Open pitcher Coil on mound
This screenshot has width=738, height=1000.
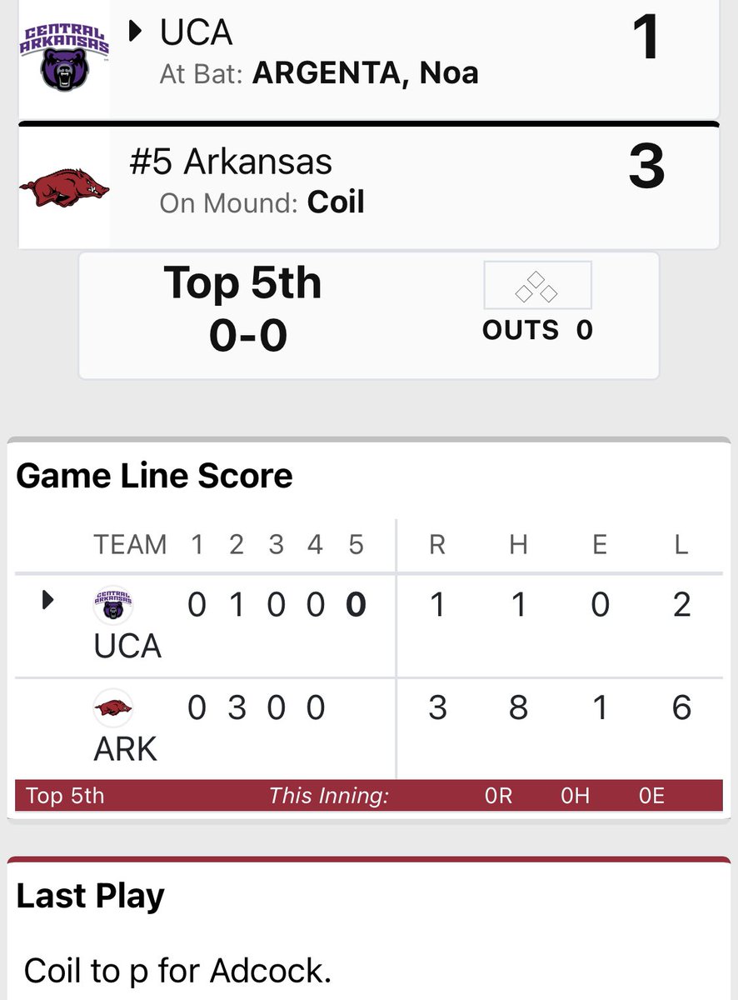pos(336,202)
